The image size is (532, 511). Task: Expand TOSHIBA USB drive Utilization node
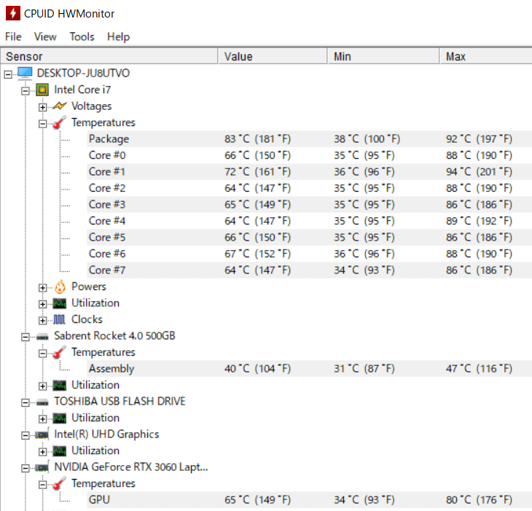click(x=42, y=419)
